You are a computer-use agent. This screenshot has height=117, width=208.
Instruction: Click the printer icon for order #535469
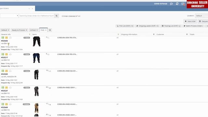click(10, 104)
